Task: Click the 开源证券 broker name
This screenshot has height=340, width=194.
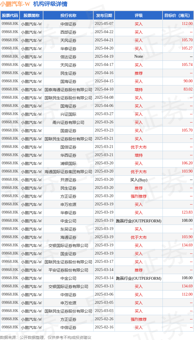Action: [x=68, y=180]
